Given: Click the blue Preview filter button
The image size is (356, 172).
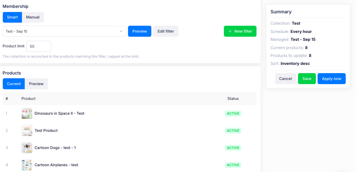Looking at the screenshot, I should click(x=140, y=31).
